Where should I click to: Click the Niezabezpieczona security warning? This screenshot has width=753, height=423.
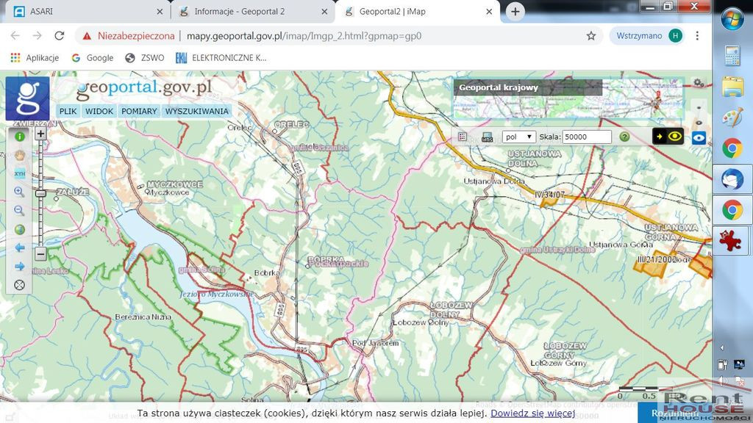129,36
